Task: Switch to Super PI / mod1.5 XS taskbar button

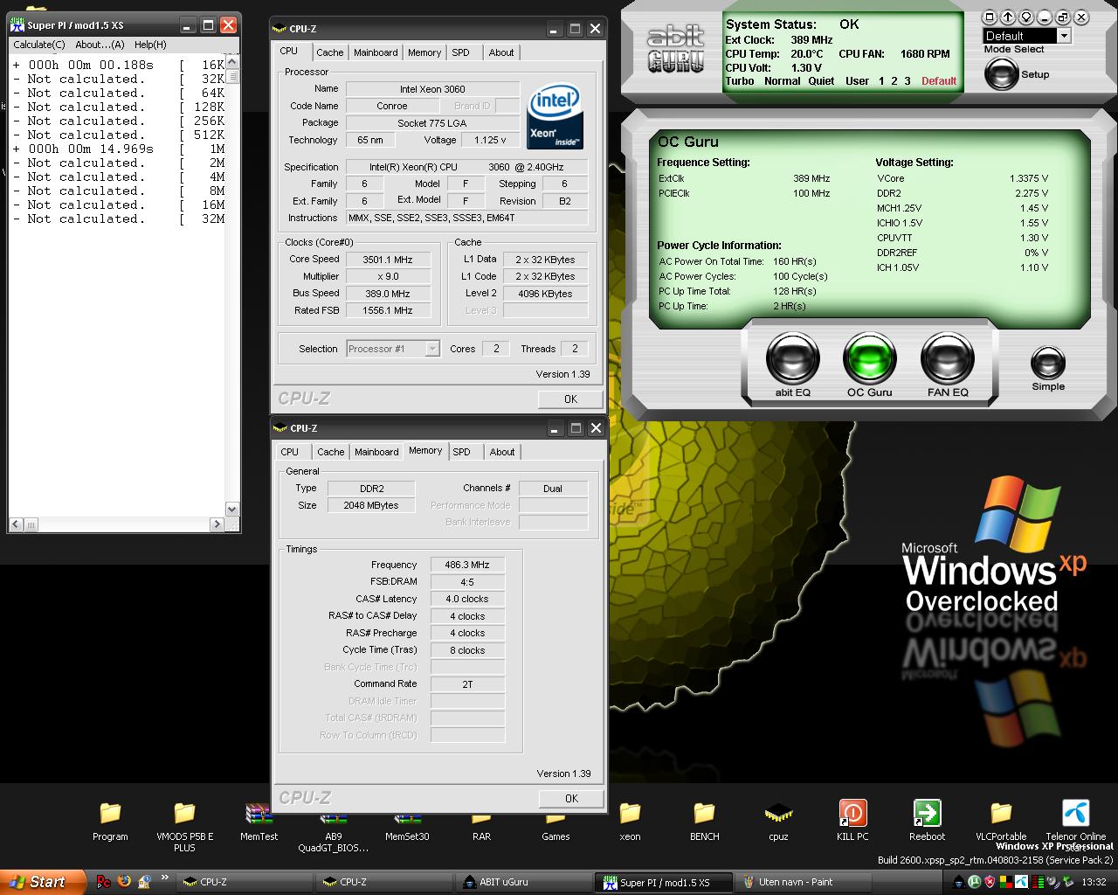Action: click(666, 882)
